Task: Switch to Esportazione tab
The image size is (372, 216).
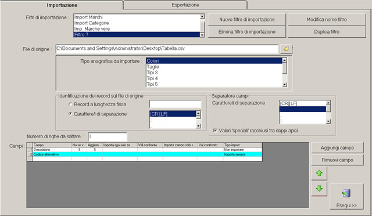Action: tap(185, 5)
